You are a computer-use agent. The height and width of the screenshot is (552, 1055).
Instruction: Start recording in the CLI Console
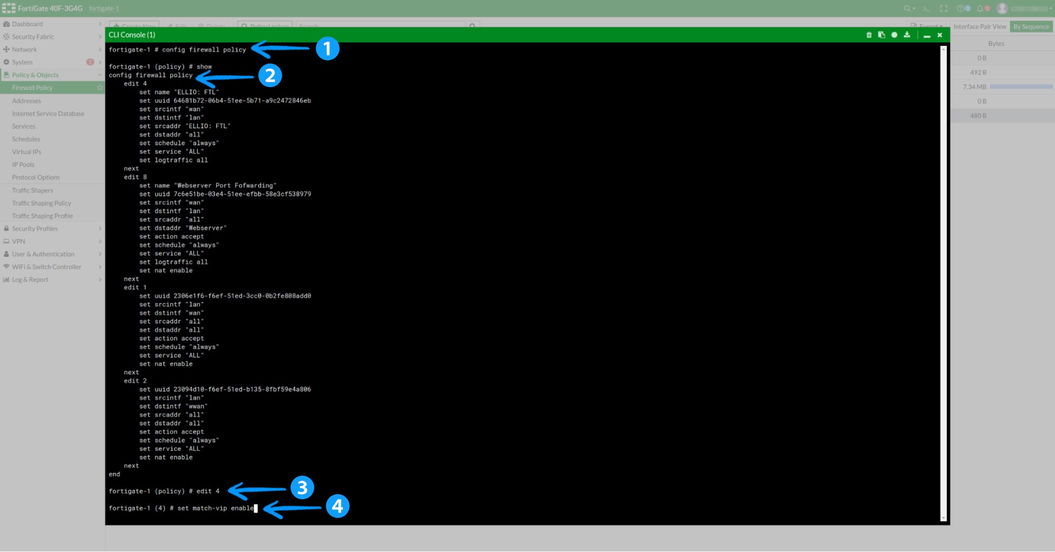pos(894,35)
